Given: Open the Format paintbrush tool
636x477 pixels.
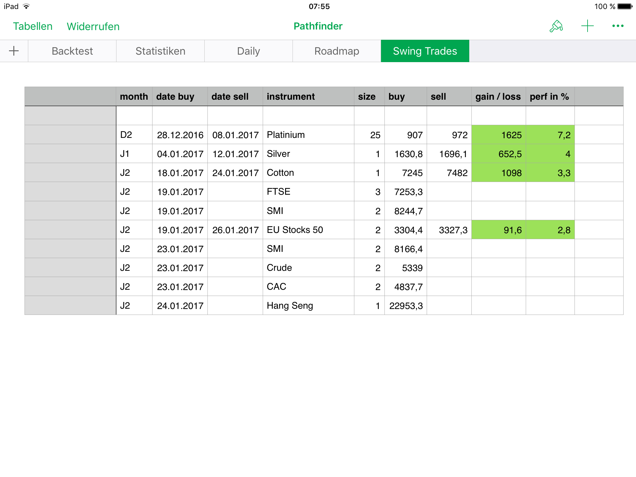Looking at the screenshot, I should pyautogui.click(x=556, y=26).
